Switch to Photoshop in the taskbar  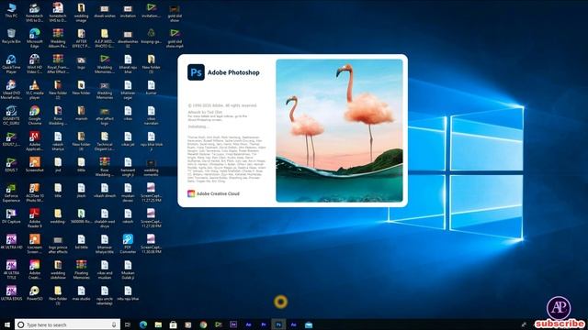[278, 324]
